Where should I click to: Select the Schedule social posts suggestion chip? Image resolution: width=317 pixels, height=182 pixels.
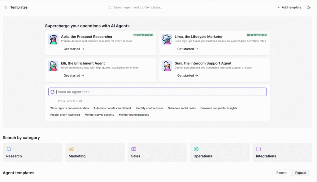pos(182,108)
